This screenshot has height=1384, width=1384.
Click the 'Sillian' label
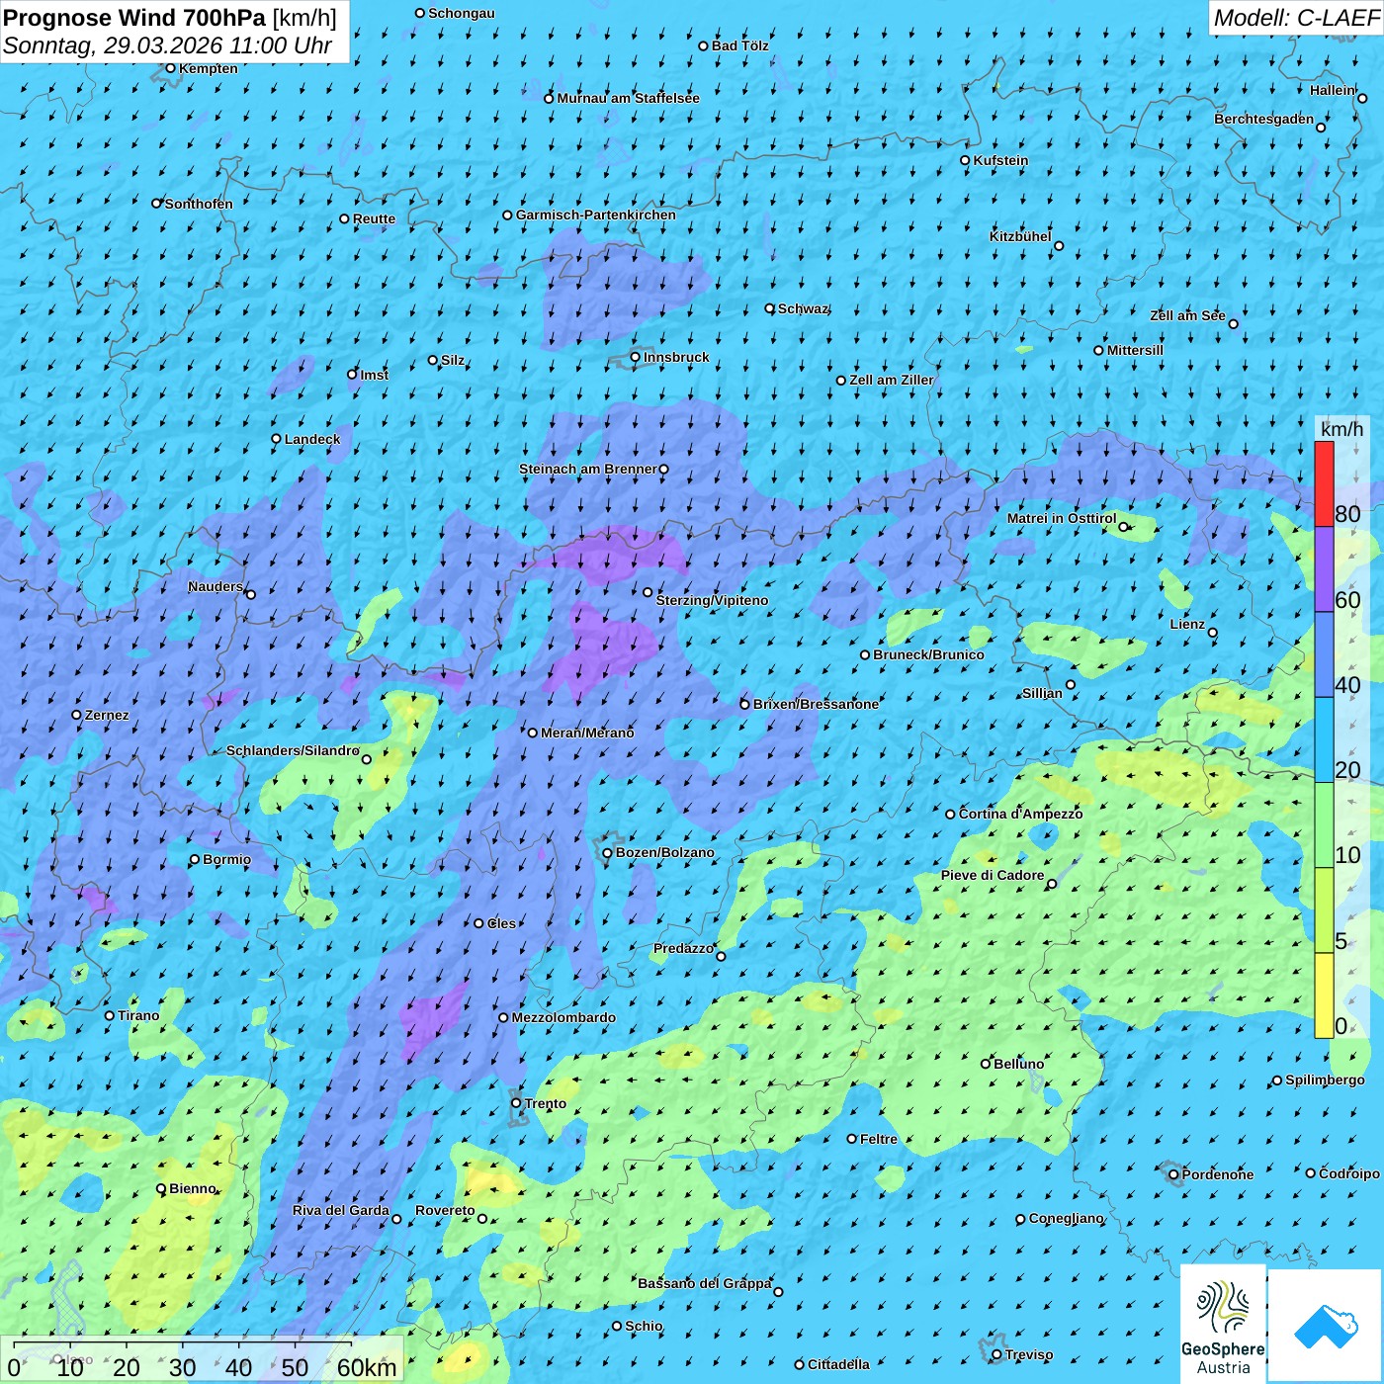pyautogui.click(x=1042, y=693)
